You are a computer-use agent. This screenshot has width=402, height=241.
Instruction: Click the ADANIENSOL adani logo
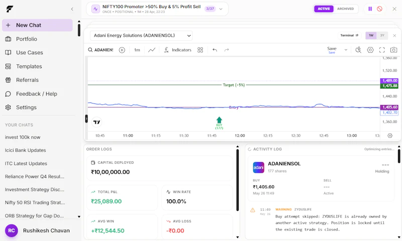coord(258,168)
